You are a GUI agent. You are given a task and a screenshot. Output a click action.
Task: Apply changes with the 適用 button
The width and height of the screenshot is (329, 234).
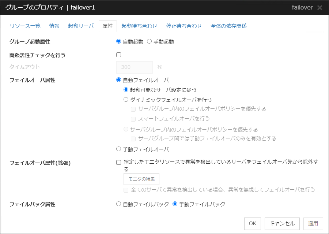tap(313, 223)
